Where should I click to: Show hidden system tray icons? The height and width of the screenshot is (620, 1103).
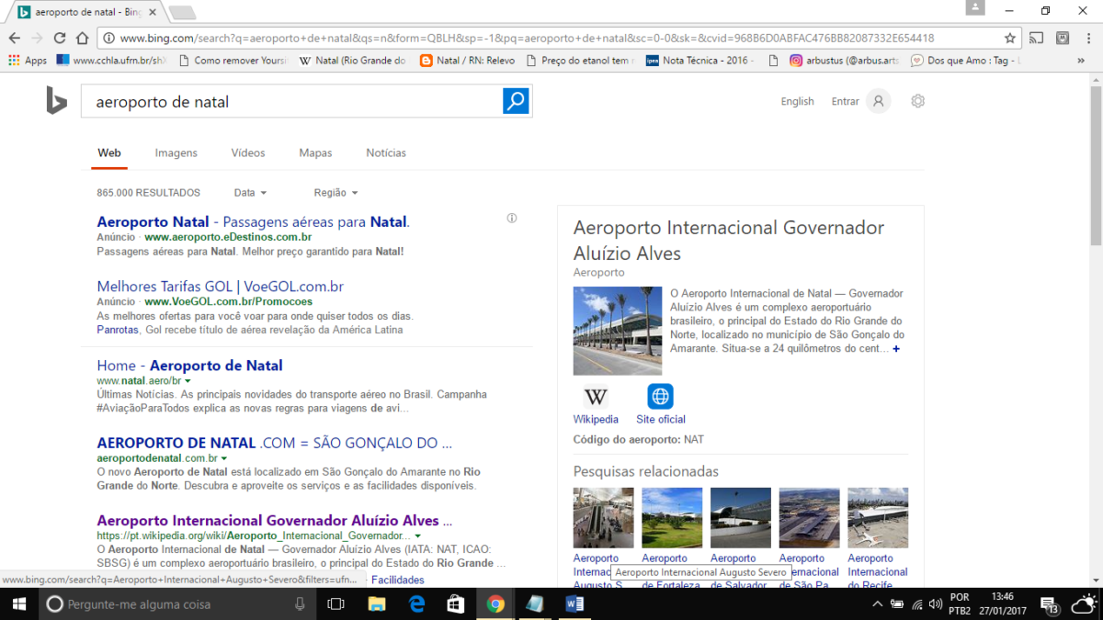pos(876,603)
